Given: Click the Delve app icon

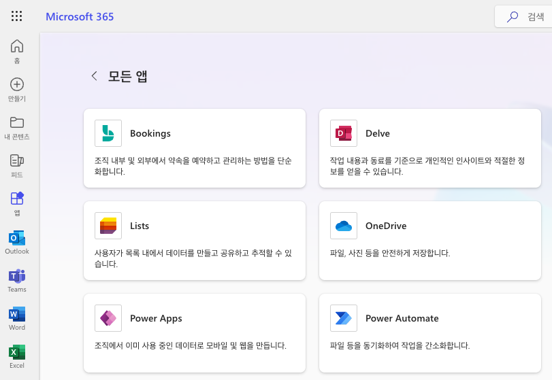Looking at the screenshot, I should [x=344, y=133].
